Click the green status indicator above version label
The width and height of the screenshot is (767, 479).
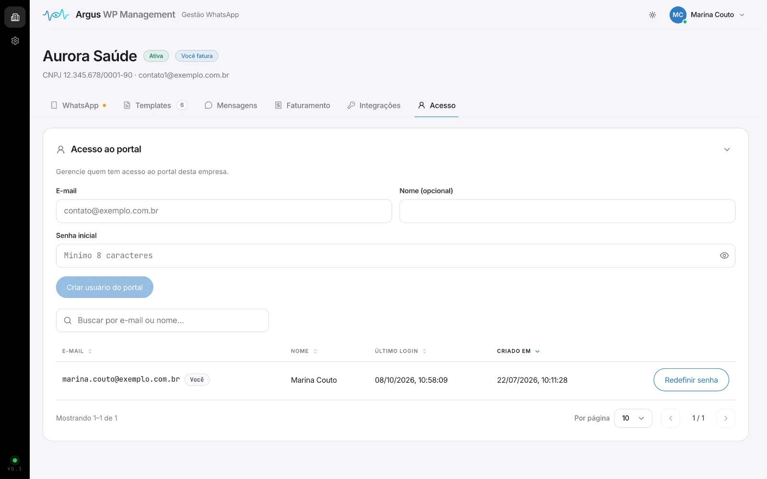(15, 460)
